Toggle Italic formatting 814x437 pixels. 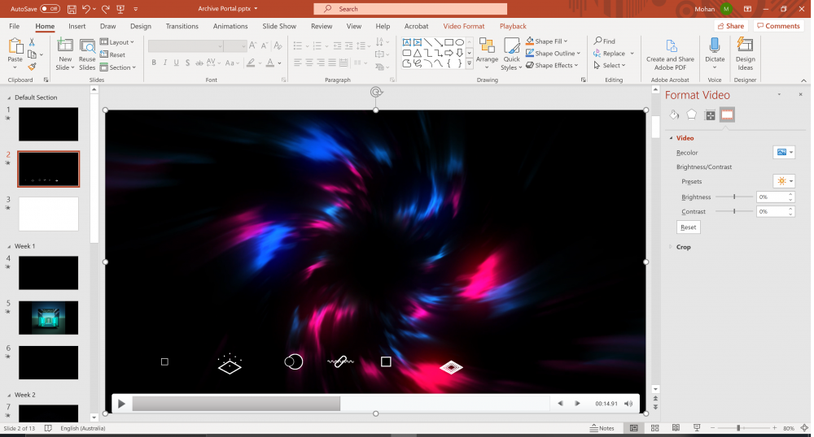tap(165, 63)
